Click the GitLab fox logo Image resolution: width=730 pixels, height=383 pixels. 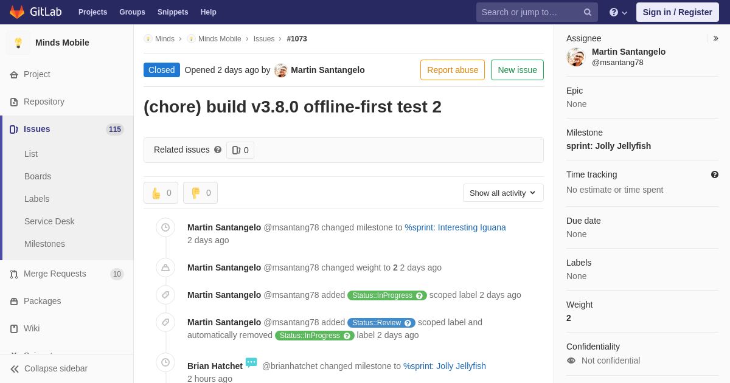(17, 12)
